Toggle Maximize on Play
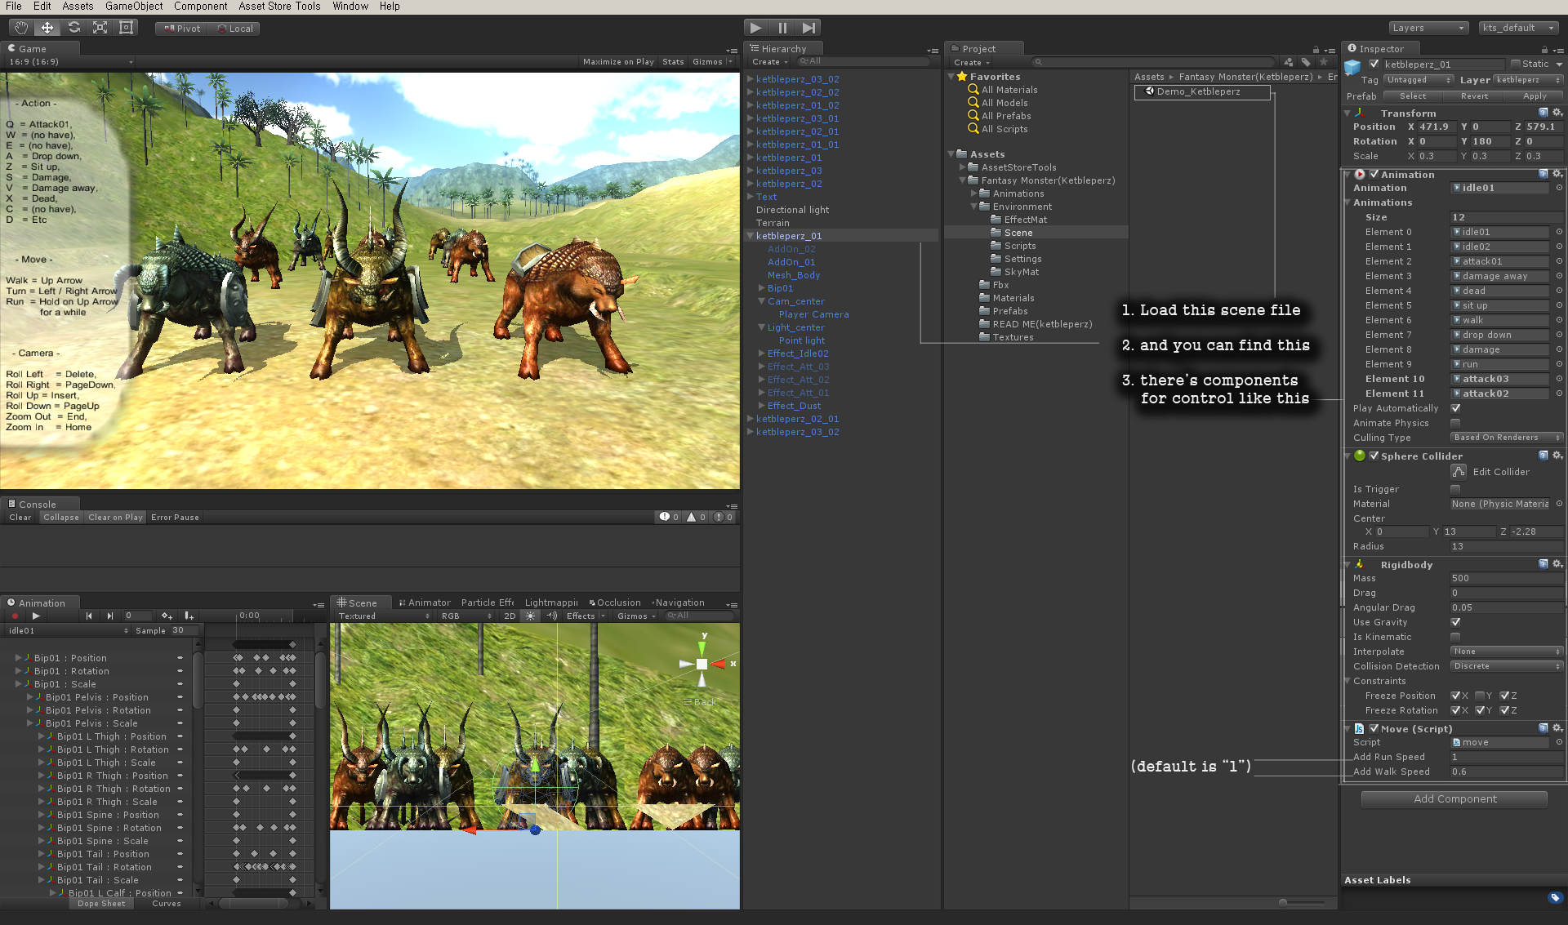The image size is (1568, 925). pos(618,62)
